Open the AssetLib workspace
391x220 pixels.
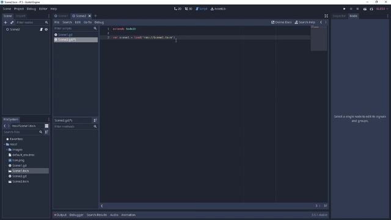tap(218, 9)
